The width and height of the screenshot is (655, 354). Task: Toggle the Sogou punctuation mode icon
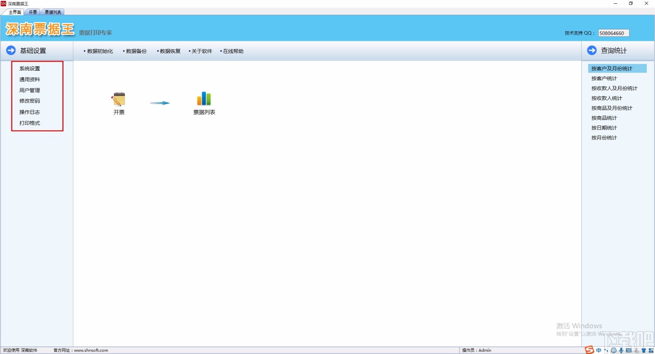[606, 350]
